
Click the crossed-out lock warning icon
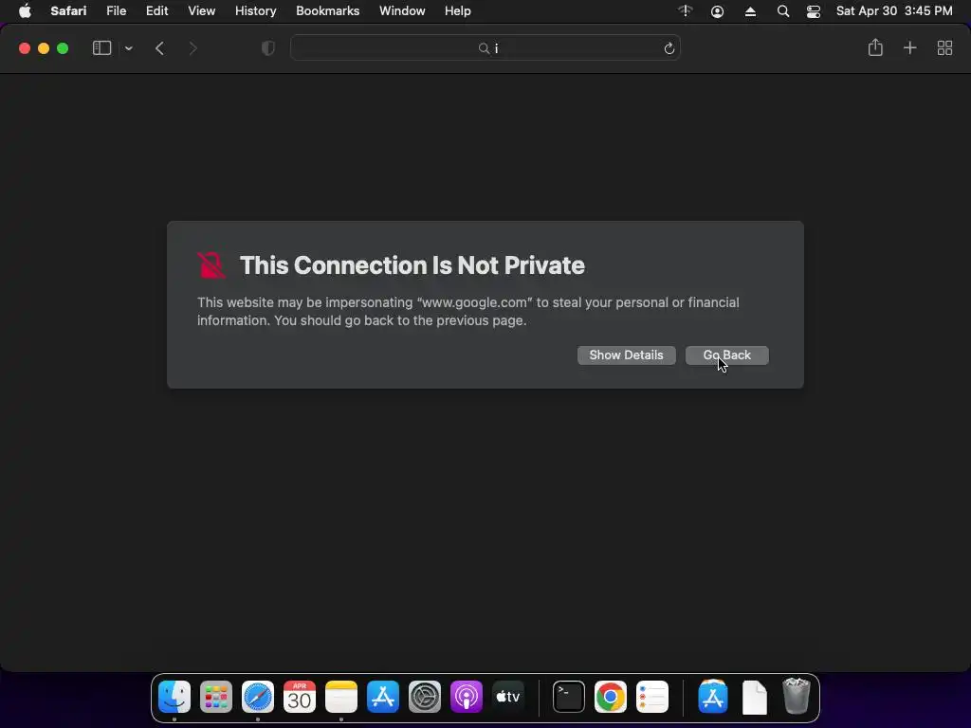click(211, 265)
